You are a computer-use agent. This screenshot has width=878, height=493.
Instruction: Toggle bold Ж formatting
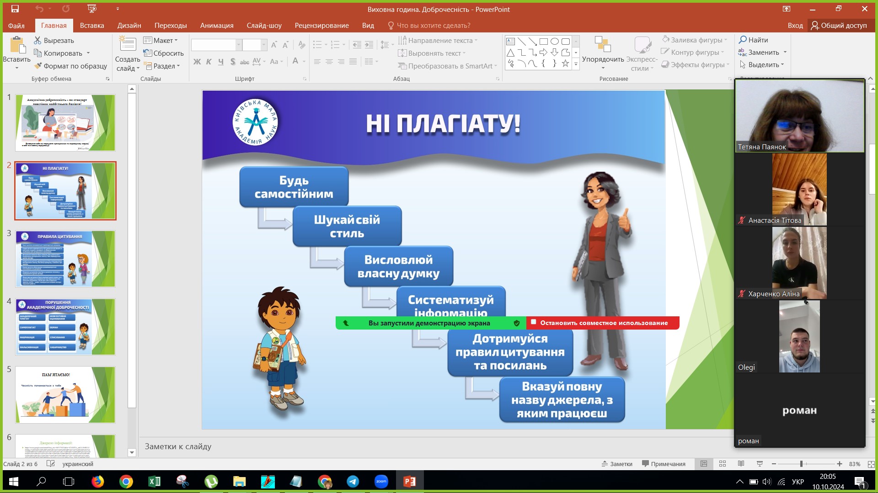click(x=197, y=62)
